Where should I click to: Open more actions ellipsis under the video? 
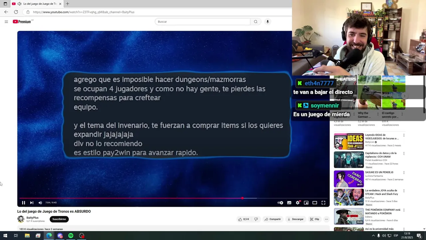[x=326, y=219]
